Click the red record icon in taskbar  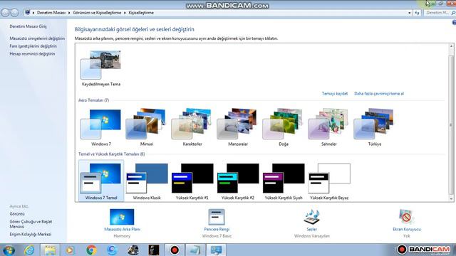[x=175, y=250]
